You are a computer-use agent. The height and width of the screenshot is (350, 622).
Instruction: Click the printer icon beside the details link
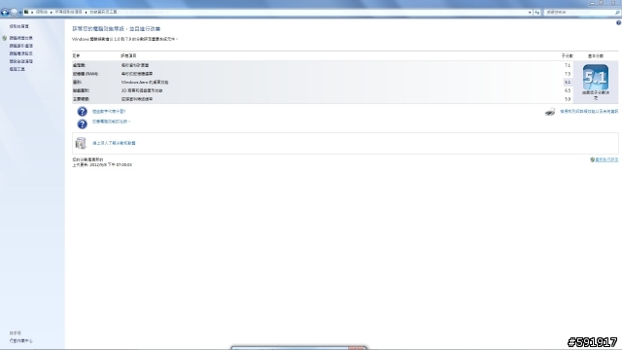(550, 112)
